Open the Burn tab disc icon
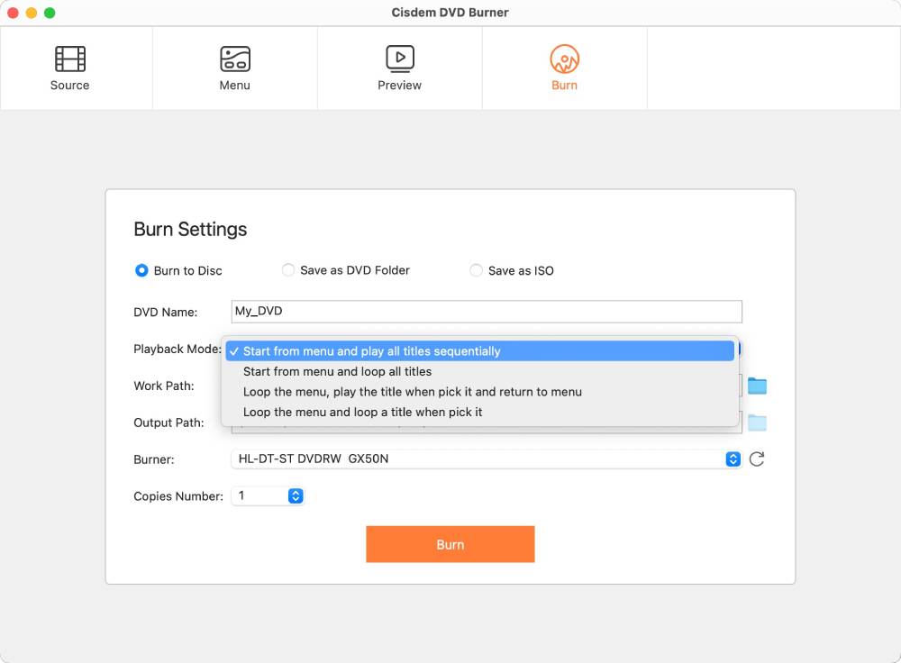The height and width of the screenshot is (663, 901). tap(564, 59)
